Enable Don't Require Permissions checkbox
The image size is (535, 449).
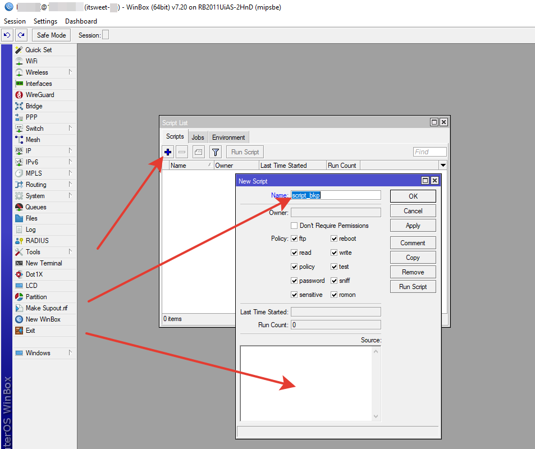coord(294,226)
